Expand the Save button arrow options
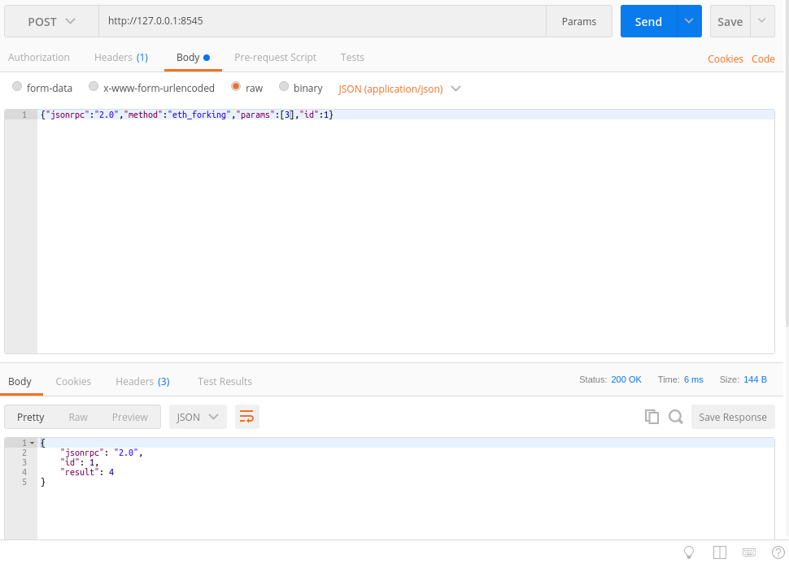789x563 pixels. 762,21
